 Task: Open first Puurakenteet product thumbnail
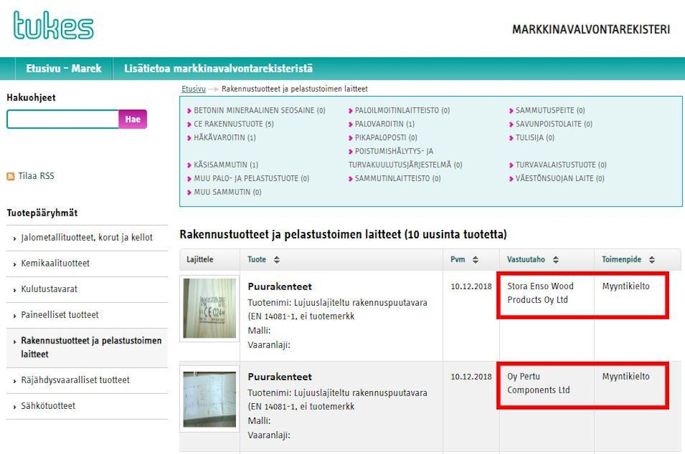209,308
